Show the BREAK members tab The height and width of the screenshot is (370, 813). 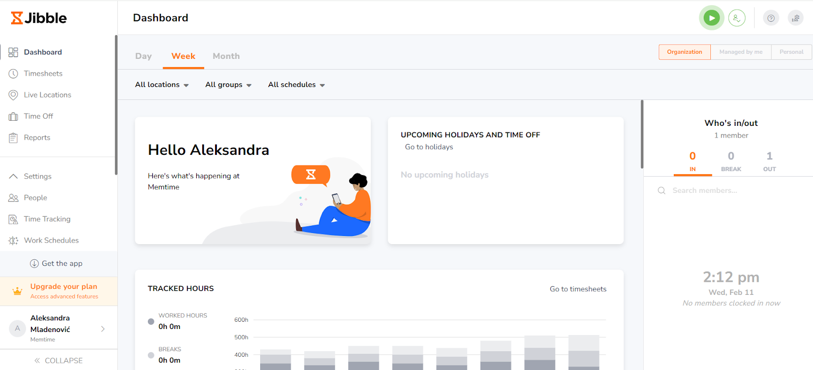pos(731,162)
